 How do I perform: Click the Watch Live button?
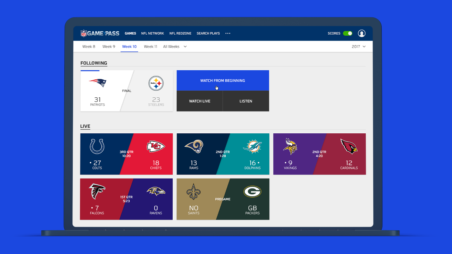(200, 101)
